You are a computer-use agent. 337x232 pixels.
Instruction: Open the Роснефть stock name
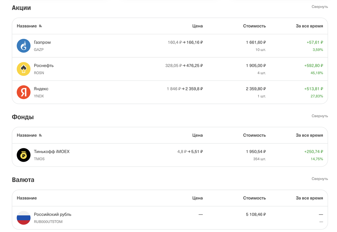(x=44, y=66)
